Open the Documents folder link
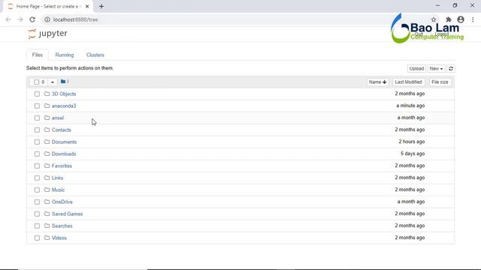 coord(64,142)
